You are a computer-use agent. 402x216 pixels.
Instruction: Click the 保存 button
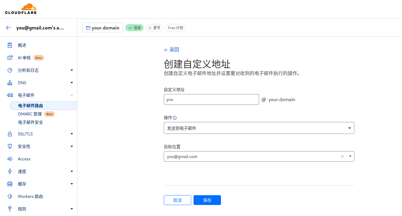point(207,200)
